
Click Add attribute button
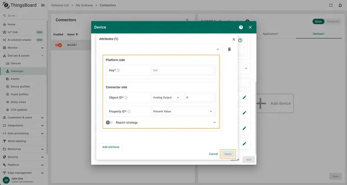click(x=111, y=147)
